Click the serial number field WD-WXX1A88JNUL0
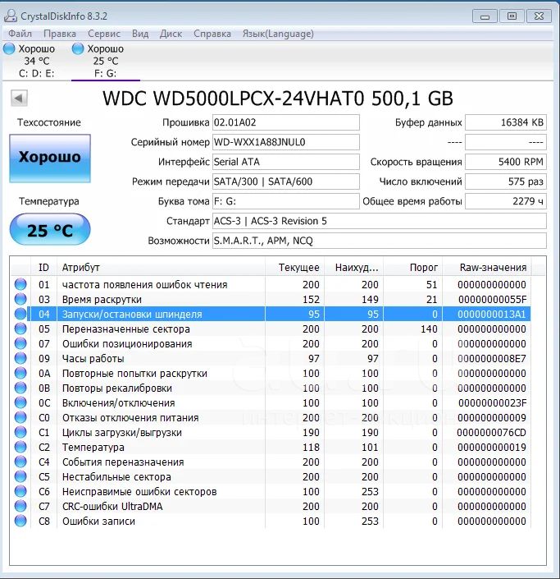The height and width of the screenshot is (579, 560). [285, 142]
